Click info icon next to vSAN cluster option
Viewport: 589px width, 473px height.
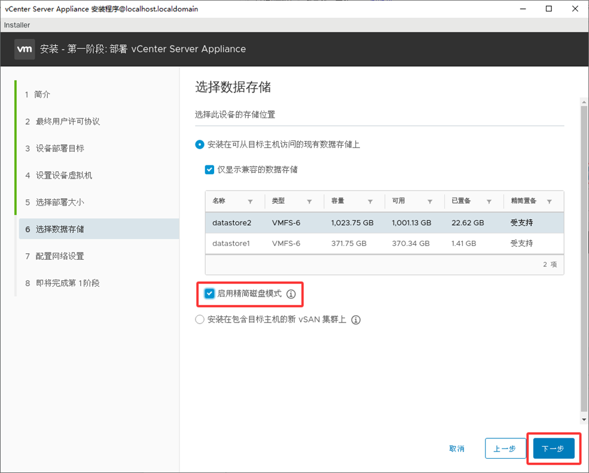356,320
